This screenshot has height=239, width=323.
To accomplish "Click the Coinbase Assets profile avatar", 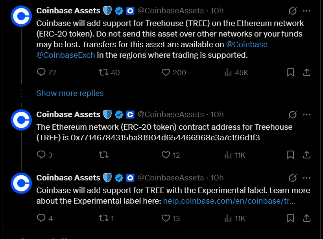I will coord(21,16).
